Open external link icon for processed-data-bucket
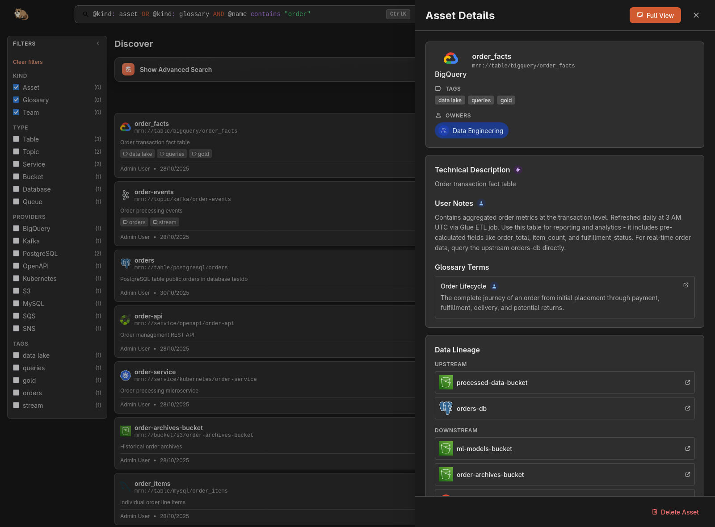This screenshot has width=715, height=527. click(687, 382)
